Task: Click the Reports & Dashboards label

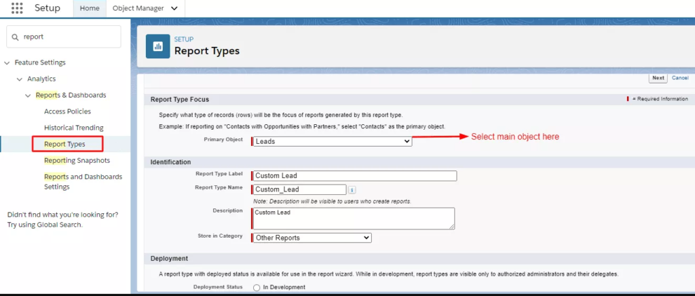Action: coord(71,95)
